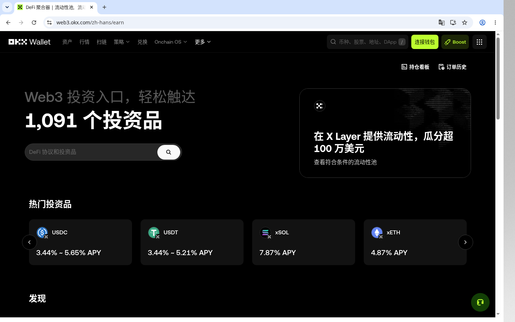515x322 pixels.
Task: Click the USDT coin icon
Action: [154, 233]
